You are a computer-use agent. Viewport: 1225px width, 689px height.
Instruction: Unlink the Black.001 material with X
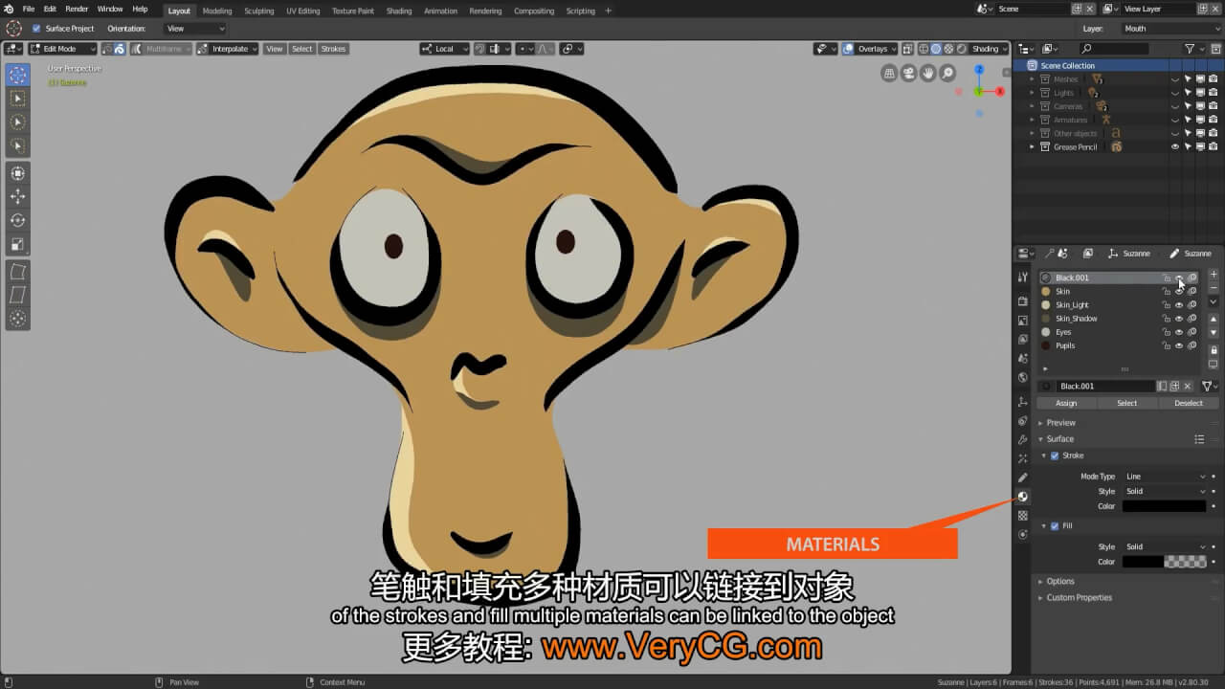1188,386
